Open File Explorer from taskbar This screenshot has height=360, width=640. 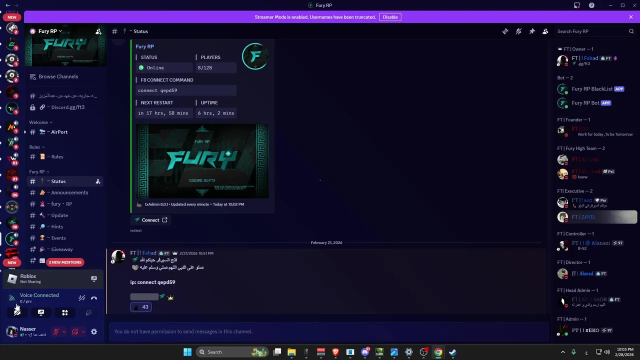tap(291, 352)
